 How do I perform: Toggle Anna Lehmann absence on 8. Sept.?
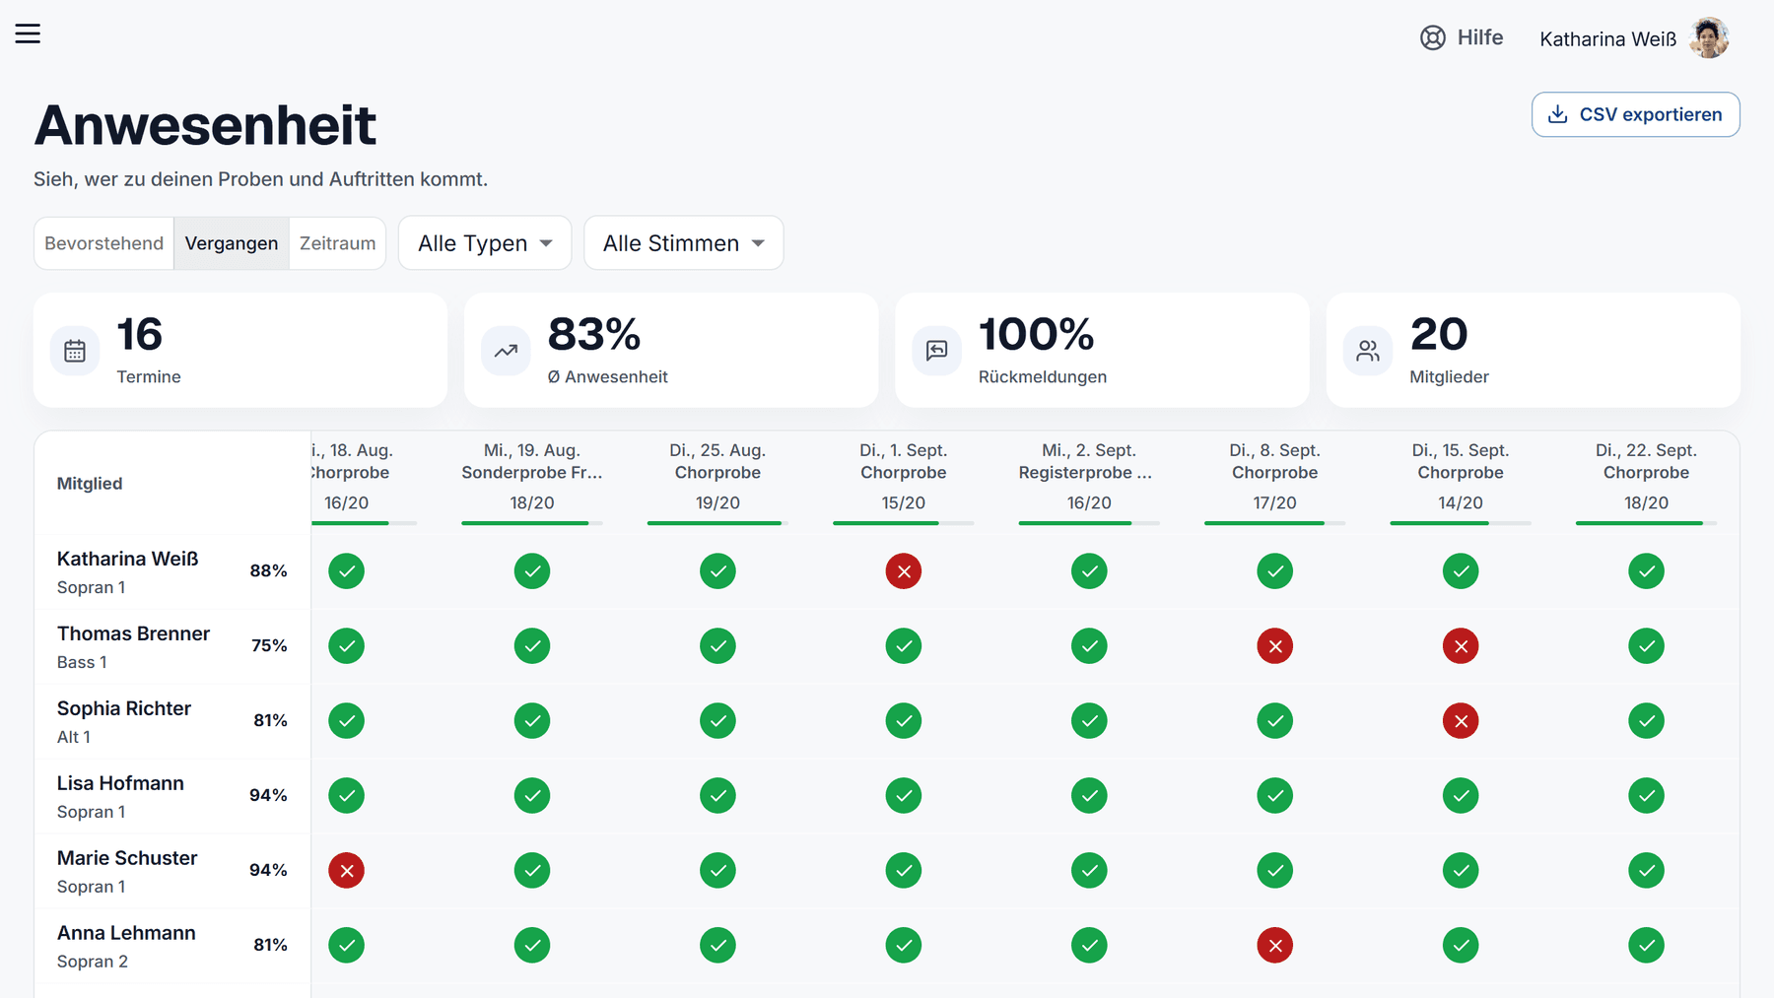[x=1275, y=946]
